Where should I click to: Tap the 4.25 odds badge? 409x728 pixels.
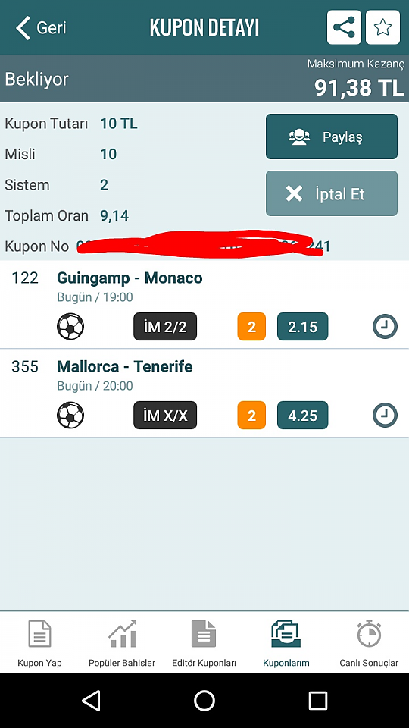click(x=302, y=415)
